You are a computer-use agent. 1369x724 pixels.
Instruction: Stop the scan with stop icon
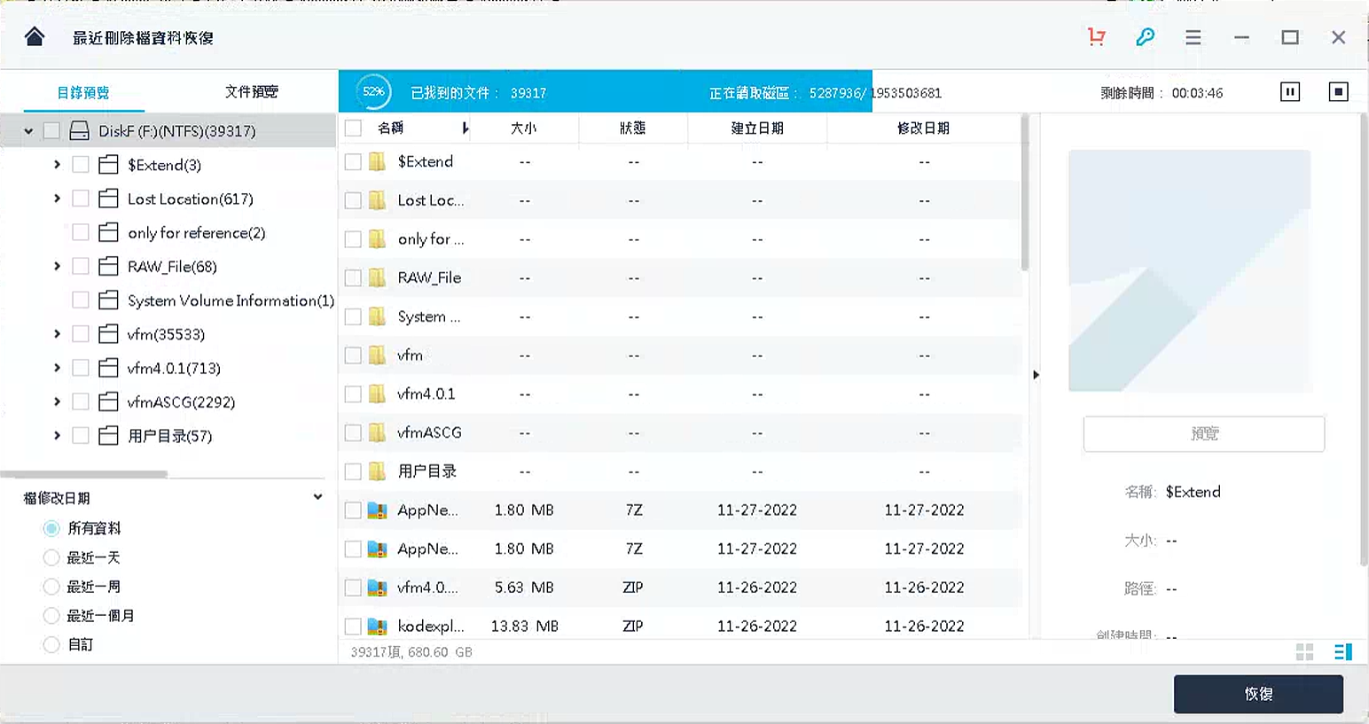point(1339,91)
